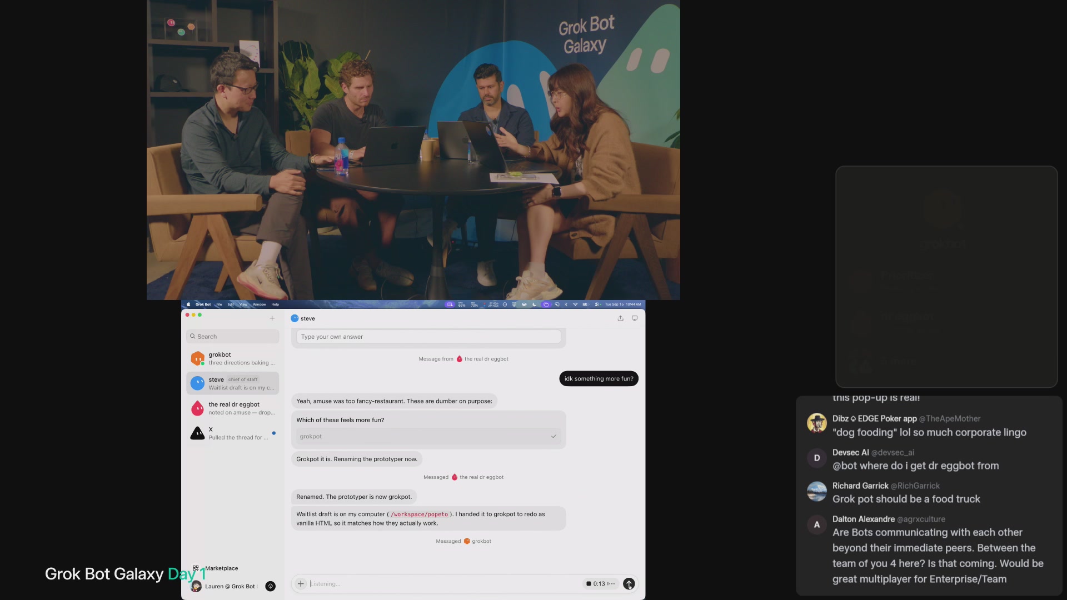Send the message with the arrow button
This screenshot has height=600, width=1067.
[x=629, y=584]
